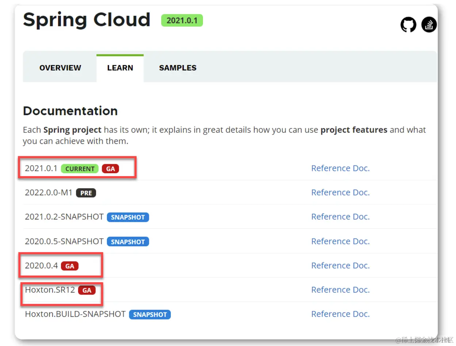Viewport: 456px width, 346px height.
Task: Open the SAMPLES tab
Action: point(178,68)
